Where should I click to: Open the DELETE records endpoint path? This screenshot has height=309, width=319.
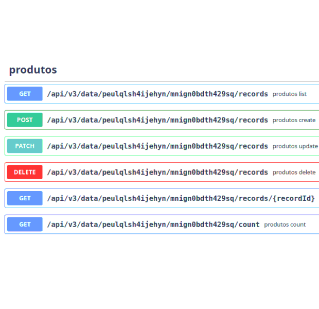click(157, 172)
